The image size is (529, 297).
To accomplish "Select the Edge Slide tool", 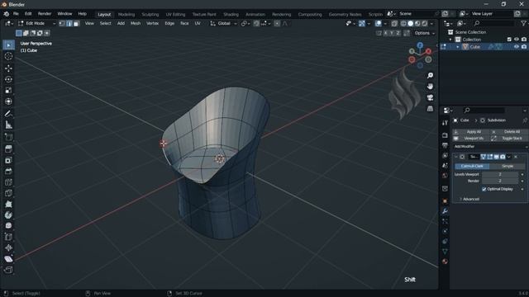I will tap(9, 237).
